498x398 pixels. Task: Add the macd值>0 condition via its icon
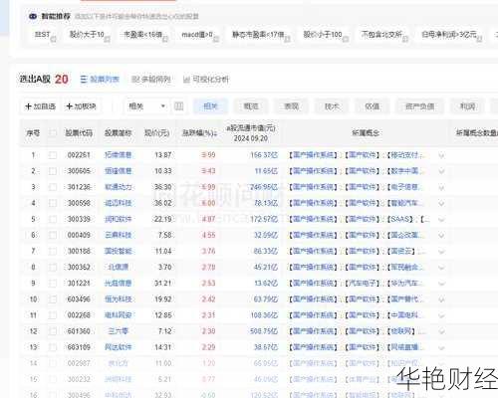coord(216,39)
